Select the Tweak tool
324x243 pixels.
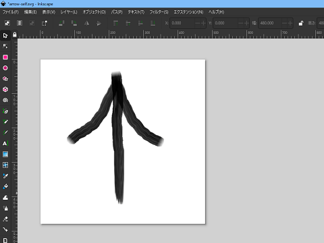5,197
